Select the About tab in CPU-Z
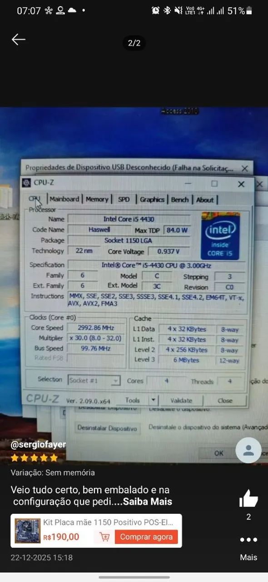This screenshot has height=582, width=268. pyautogui.click(x=205, y=200)
